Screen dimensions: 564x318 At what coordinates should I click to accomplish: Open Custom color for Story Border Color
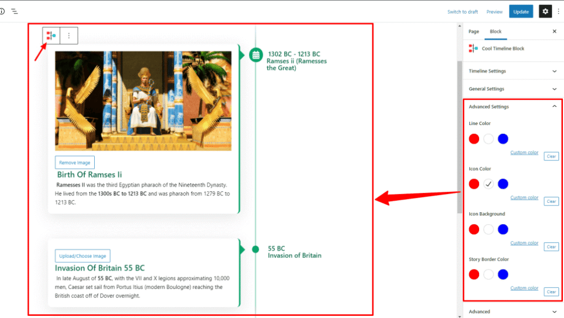pos(524,288)
